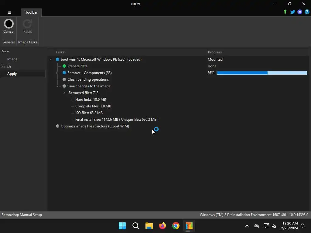This screenshot has height=233, width=311.
Task: Click the Mounted progress status
Action: tap(215, 59)
